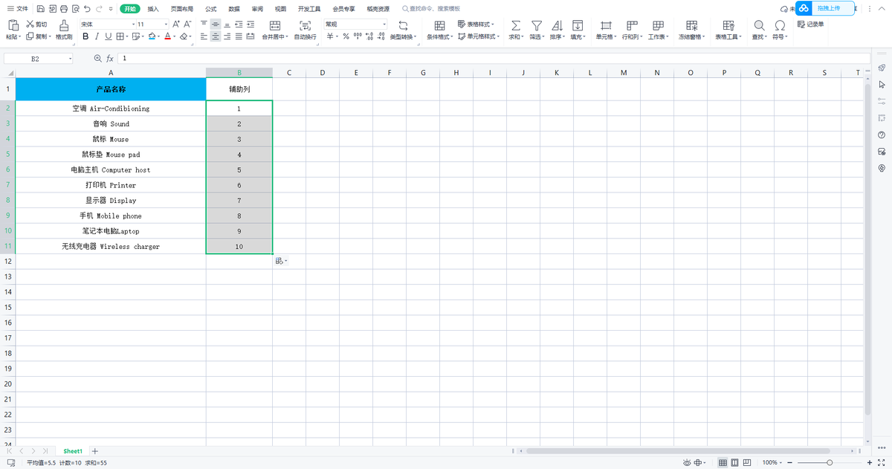
Task: Toggle center horizontal alignment
Action: [x=216, y=36]
